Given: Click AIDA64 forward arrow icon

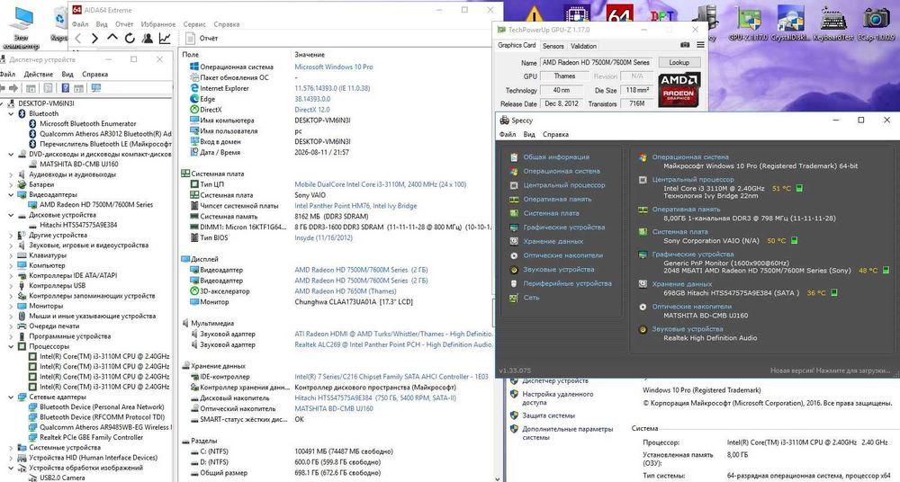Looking at the screenshot, I should 94,39.
